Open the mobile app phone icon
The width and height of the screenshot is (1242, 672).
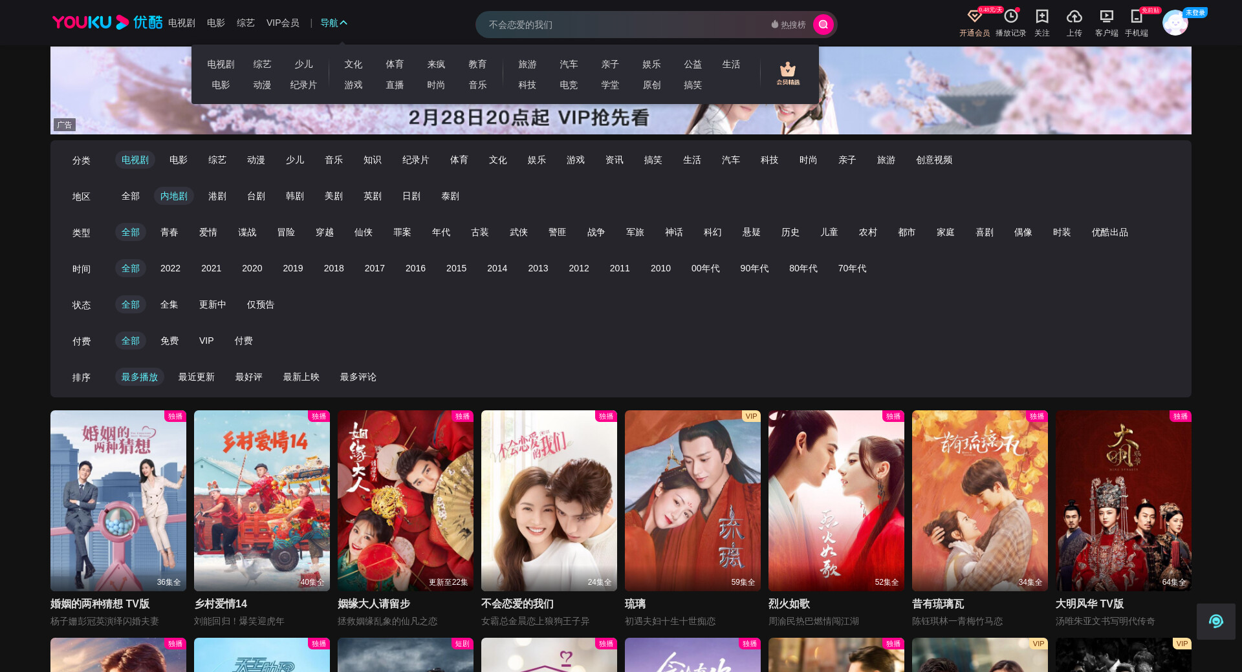1136,17
